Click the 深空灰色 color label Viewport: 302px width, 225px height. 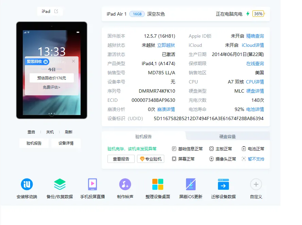[x=156, y=14]
